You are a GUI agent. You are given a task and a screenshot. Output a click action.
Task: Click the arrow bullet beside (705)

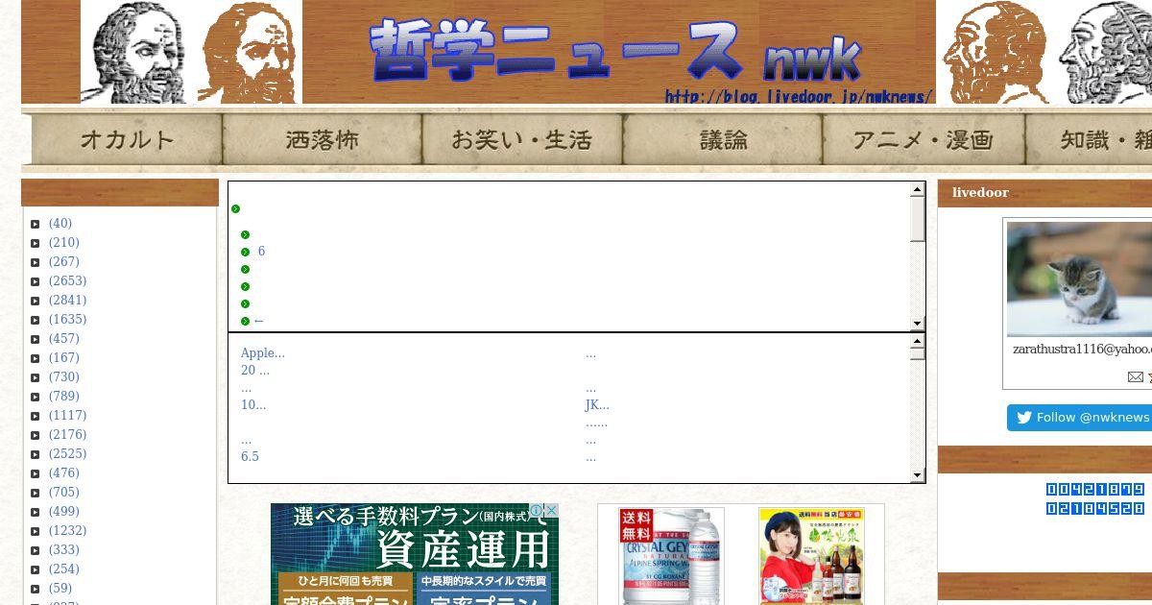[36, 494]
